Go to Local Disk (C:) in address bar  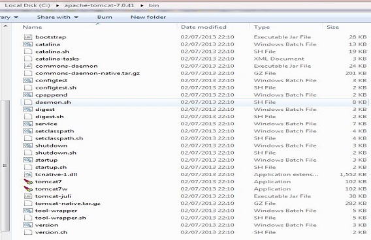[27, 5]
